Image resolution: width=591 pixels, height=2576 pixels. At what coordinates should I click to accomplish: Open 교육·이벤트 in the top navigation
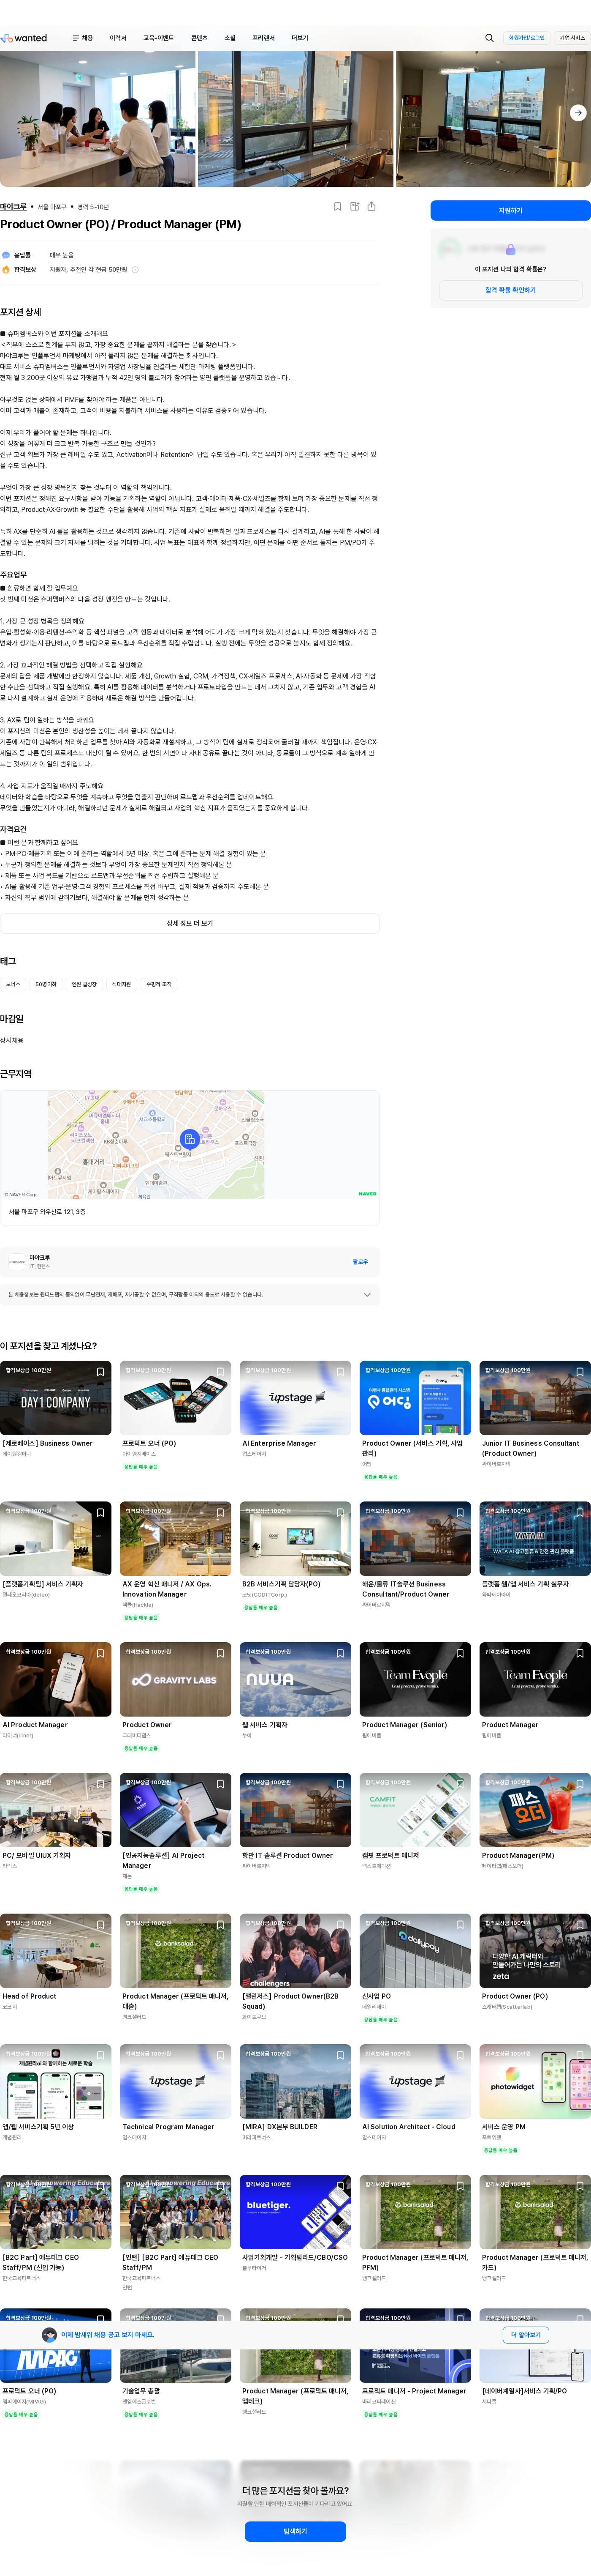tap(158, 38)
